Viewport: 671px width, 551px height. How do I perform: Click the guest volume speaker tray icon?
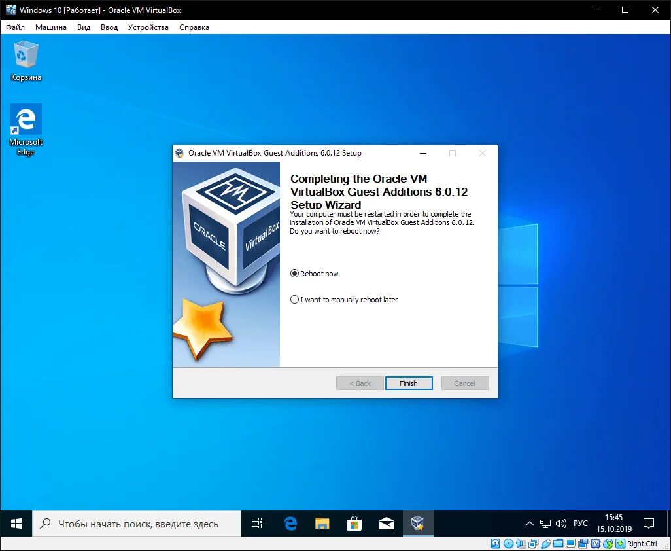560,523
